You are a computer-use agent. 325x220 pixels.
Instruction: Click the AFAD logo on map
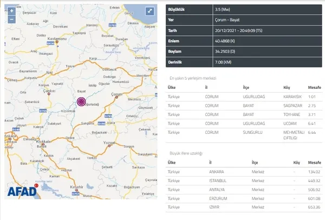(x=22, y=190)
